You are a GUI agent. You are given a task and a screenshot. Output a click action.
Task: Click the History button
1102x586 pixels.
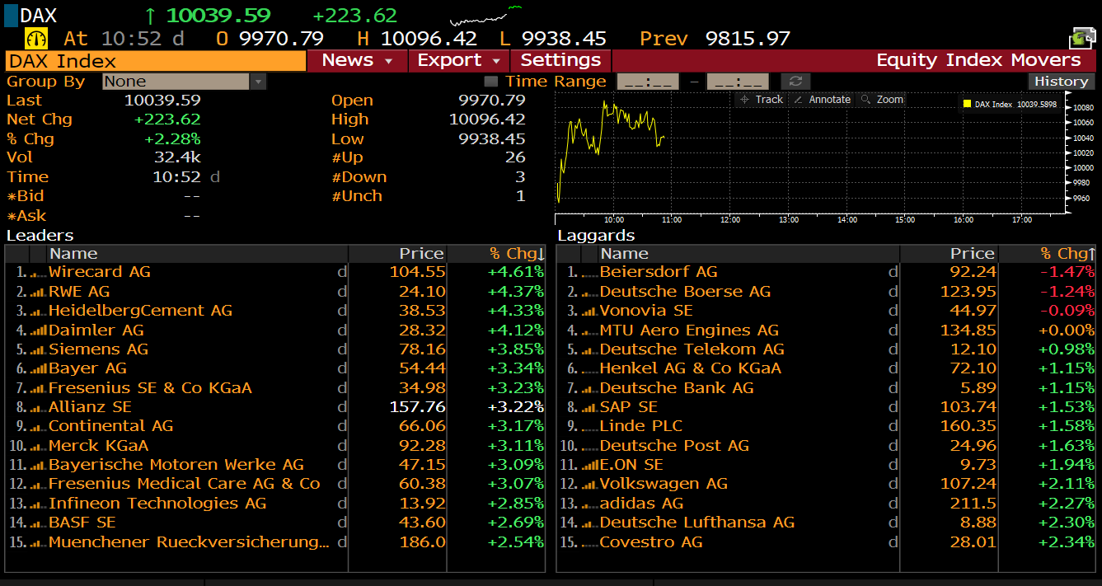[1062, 81]
